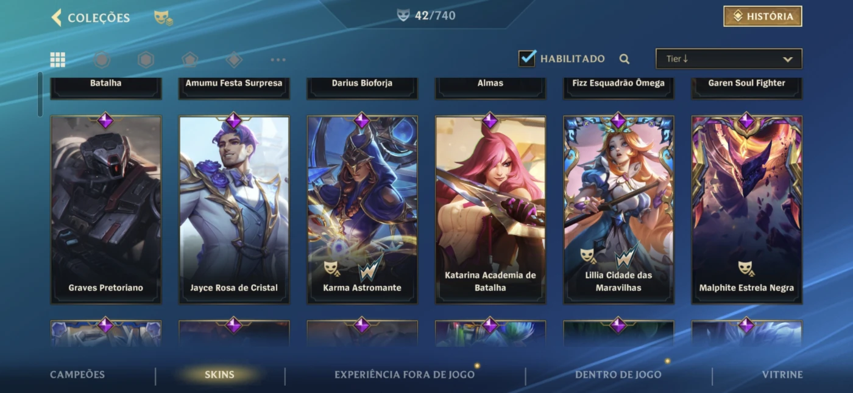Filter skins by the diamond rarity icon
Image resolution: width=853 pixels, height=393 pixels.
coord(234,60)
